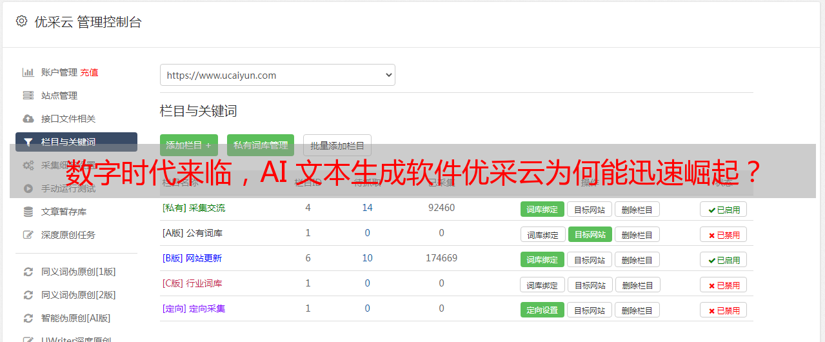Toggle the 已启用 status of 网站更新
Viewport: 825px width, 342px height.
pos(724,259)
